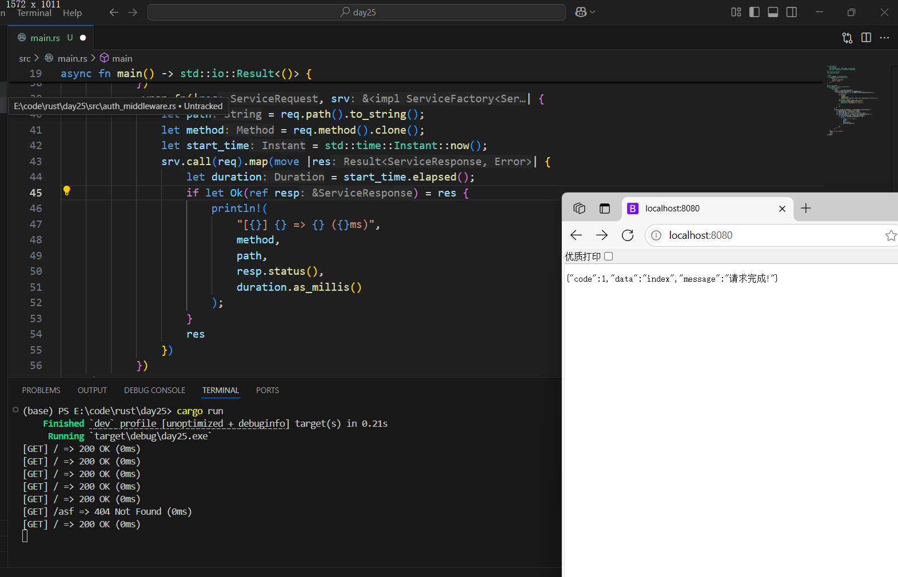The height and width of the screenshot is (577, 898).
Task: Go back in the browser
Action: (576, 235)
